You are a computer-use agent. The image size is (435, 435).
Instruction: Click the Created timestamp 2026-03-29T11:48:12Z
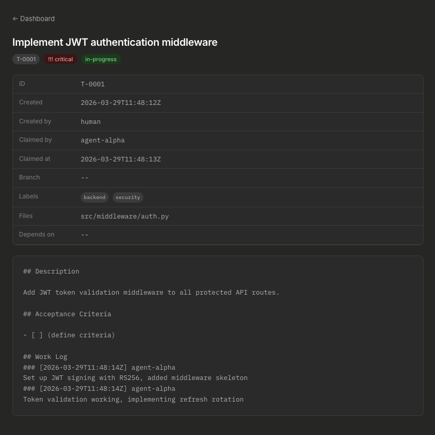121,103
